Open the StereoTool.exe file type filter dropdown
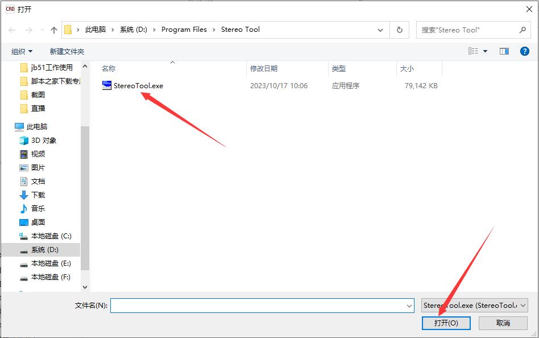The image size is (539, 338). (475, 306)
